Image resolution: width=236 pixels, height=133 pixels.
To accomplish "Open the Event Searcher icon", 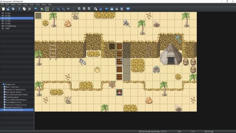I will (x=112, y=9).
